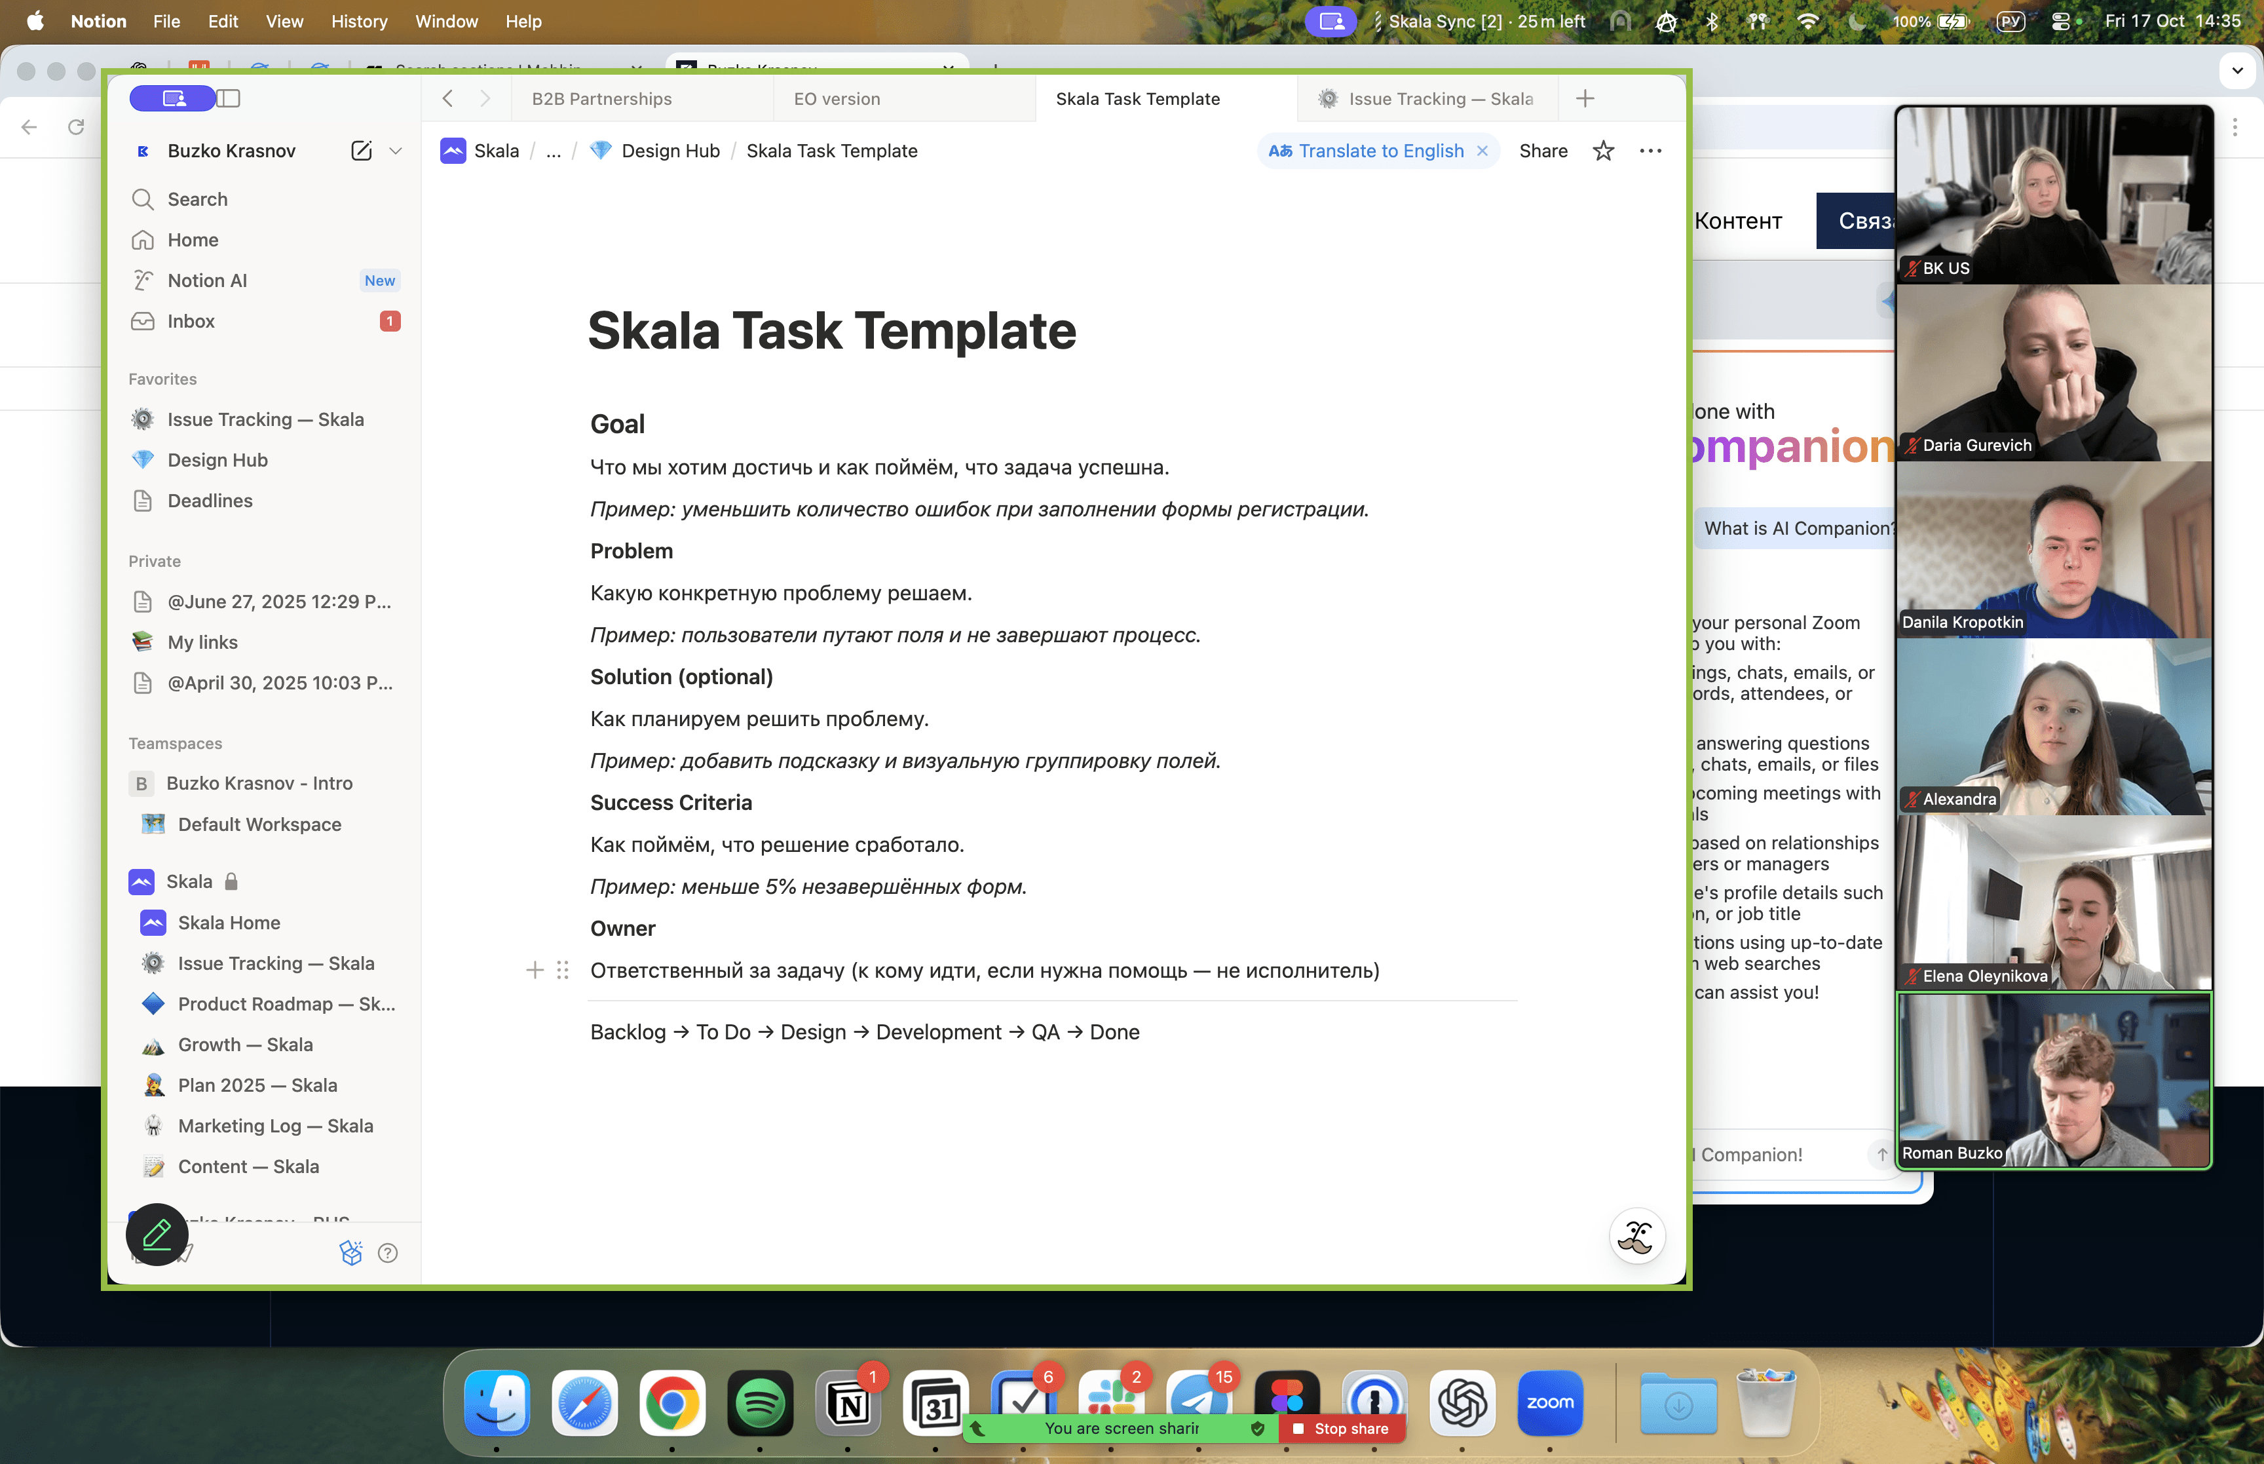The image size is (2264, 1464).
Task: Toggle the sidebar collapse panel icon
Action: pyautogui.click(x=228, y=98)
